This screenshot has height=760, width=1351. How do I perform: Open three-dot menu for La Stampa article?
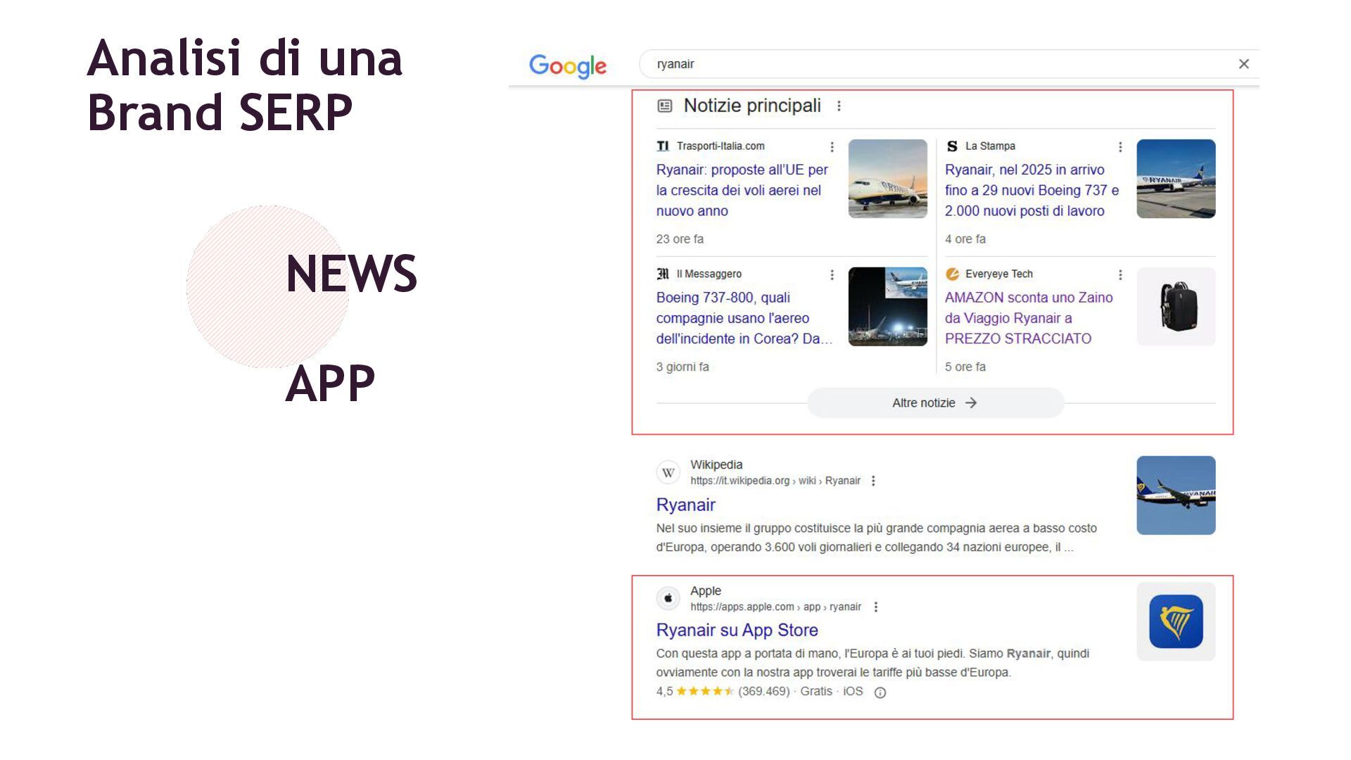coord(1120,146)
